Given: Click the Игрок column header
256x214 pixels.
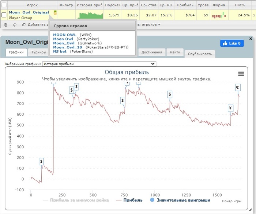Looking at the screenshot, I should [x=32, y=5].
